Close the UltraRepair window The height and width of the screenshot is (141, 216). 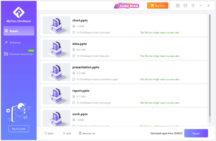tap(209, 6)
